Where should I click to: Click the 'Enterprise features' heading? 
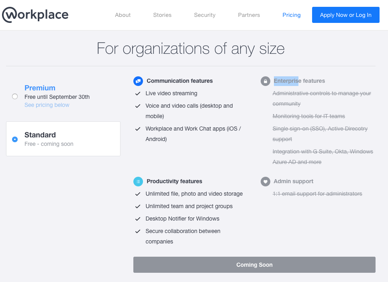click(x=299, y=81)
